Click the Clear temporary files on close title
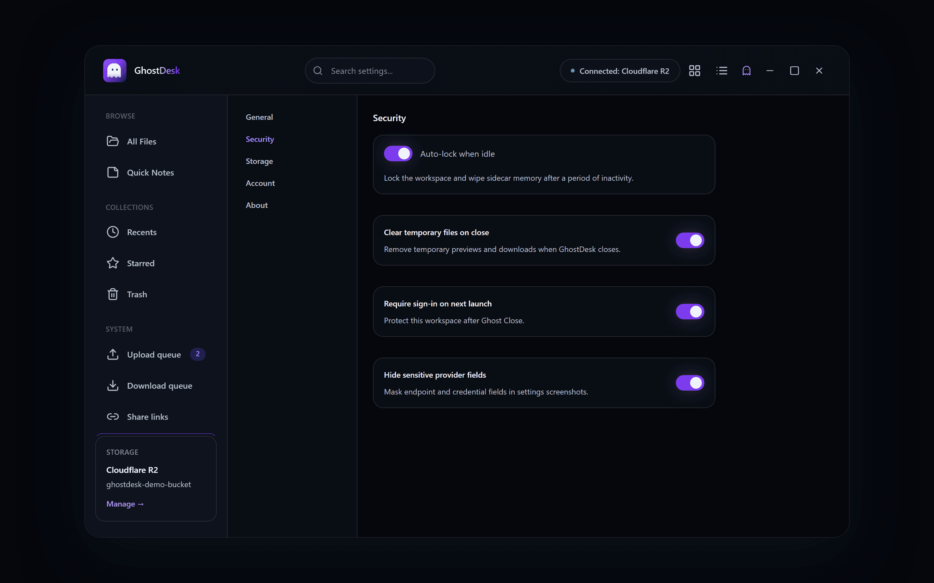Viewport: 934px width, 583px height. (x=436, y=233)
